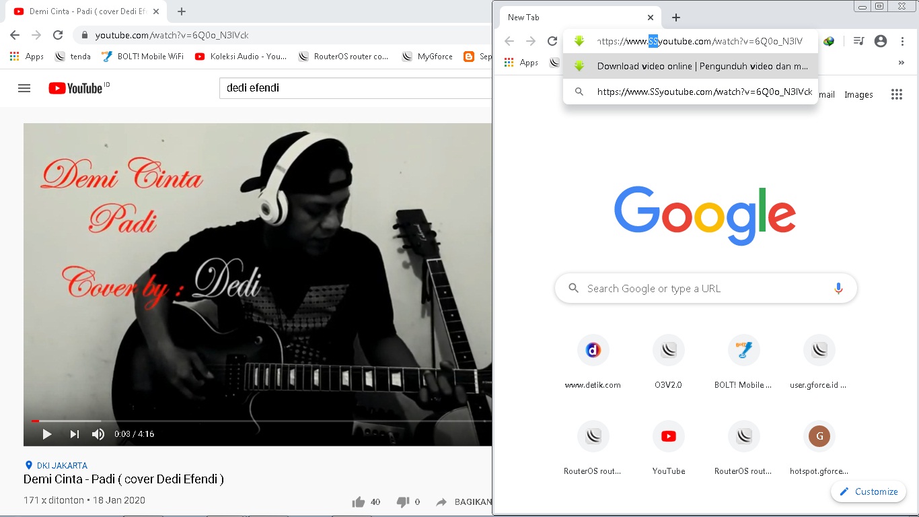Viewport: 919px width, 517px height.
Task: Click Customize button on new tab page
Action: (x=868, y=491)
